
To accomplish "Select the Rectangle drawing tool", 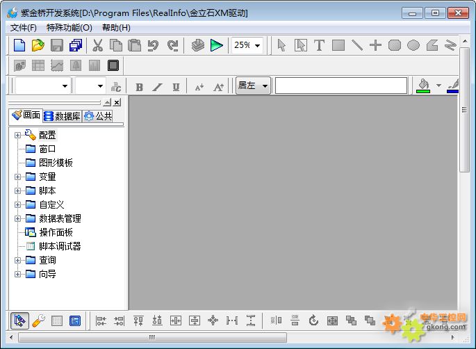I will coord(338,45).
